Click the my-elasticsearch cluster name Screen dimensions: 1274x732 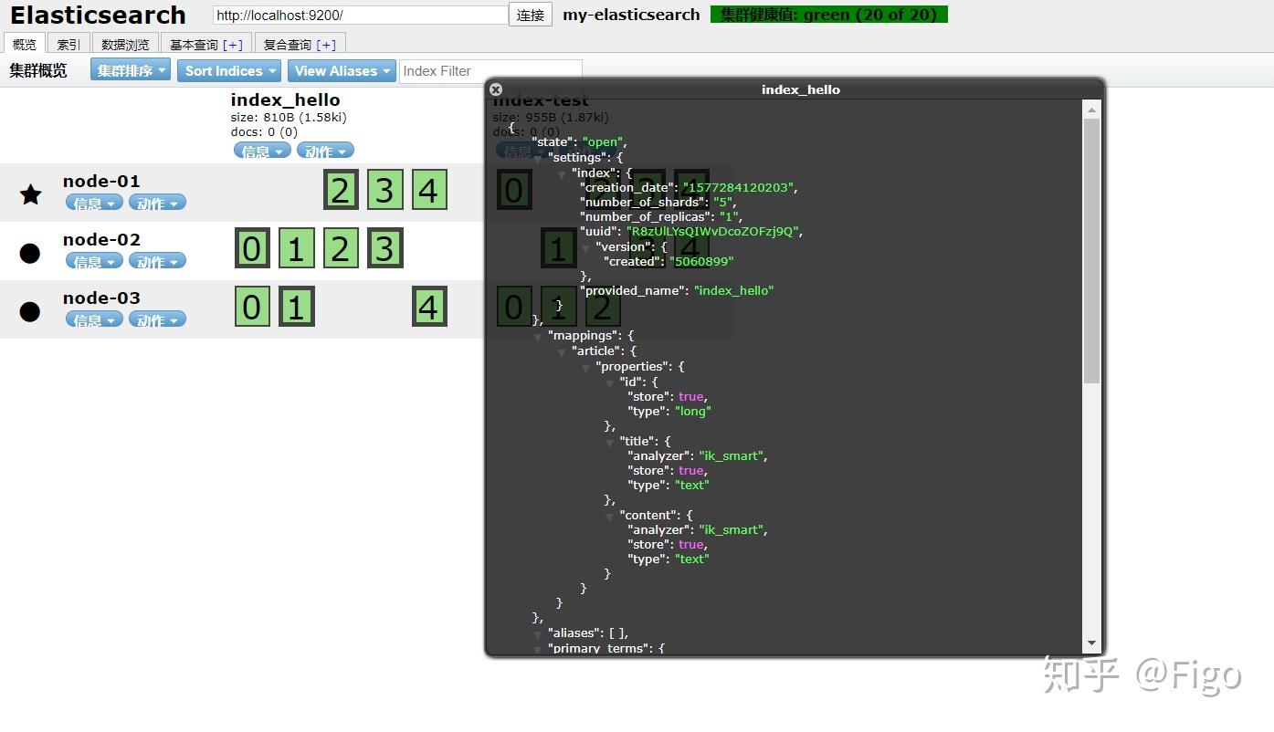631,15
